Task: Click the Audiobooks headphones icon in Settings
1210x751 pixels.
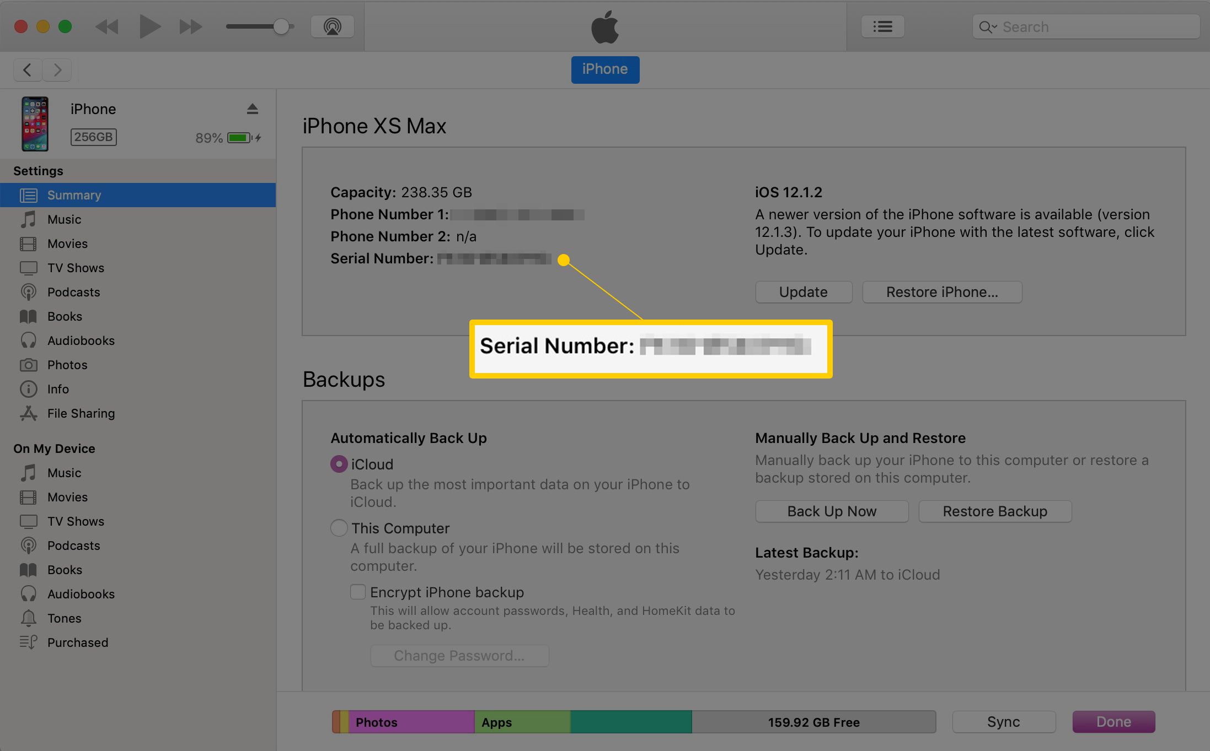Action: [28, 341]
